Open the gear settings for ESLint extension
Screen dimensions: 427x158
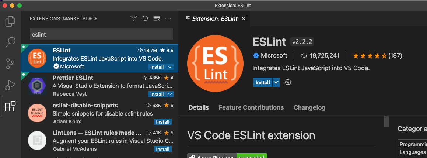coord(288,82)
